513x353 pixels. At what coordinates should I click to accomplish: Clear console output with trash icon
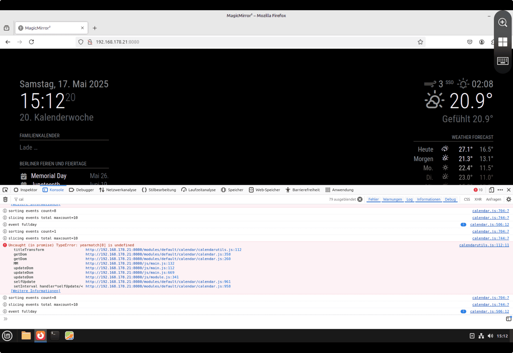(5, 199)
